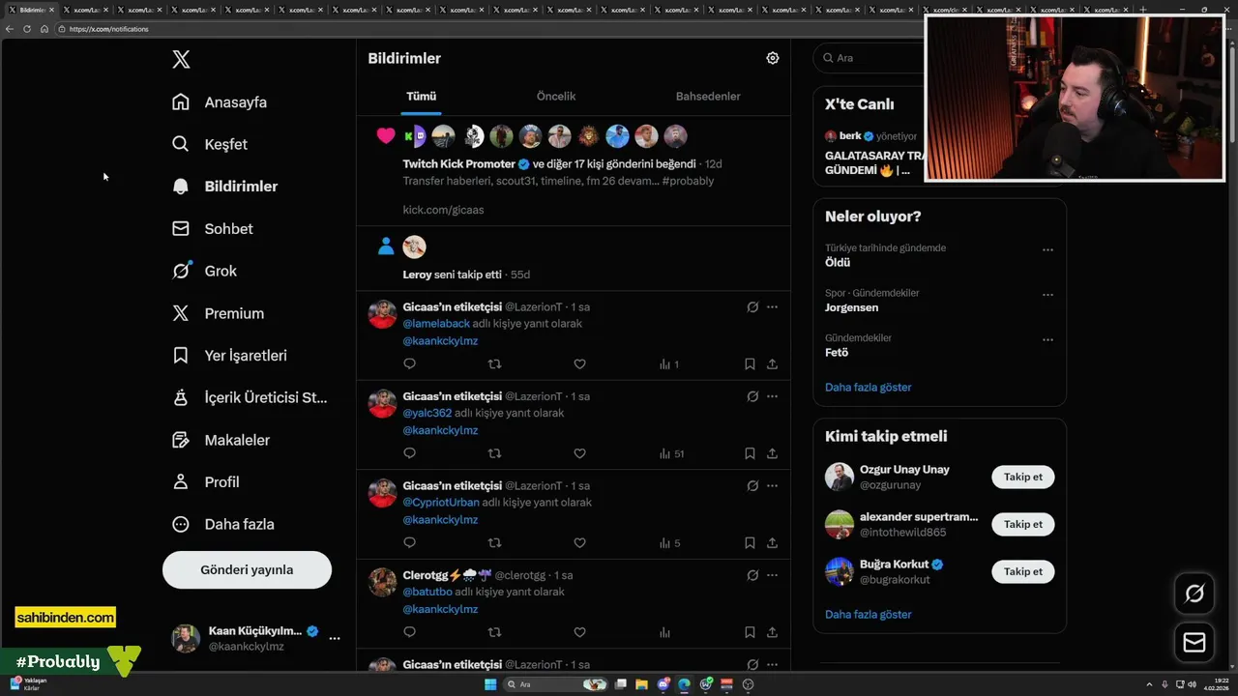This screenshot has height=696, width=1238.
Task: Click Gönderi yayınla button
Action: [x=247, y=569]
